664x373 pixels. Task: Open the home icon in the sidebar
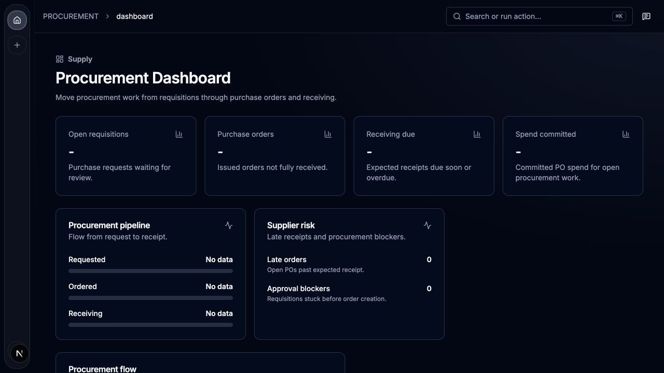(x=17, y=20)
